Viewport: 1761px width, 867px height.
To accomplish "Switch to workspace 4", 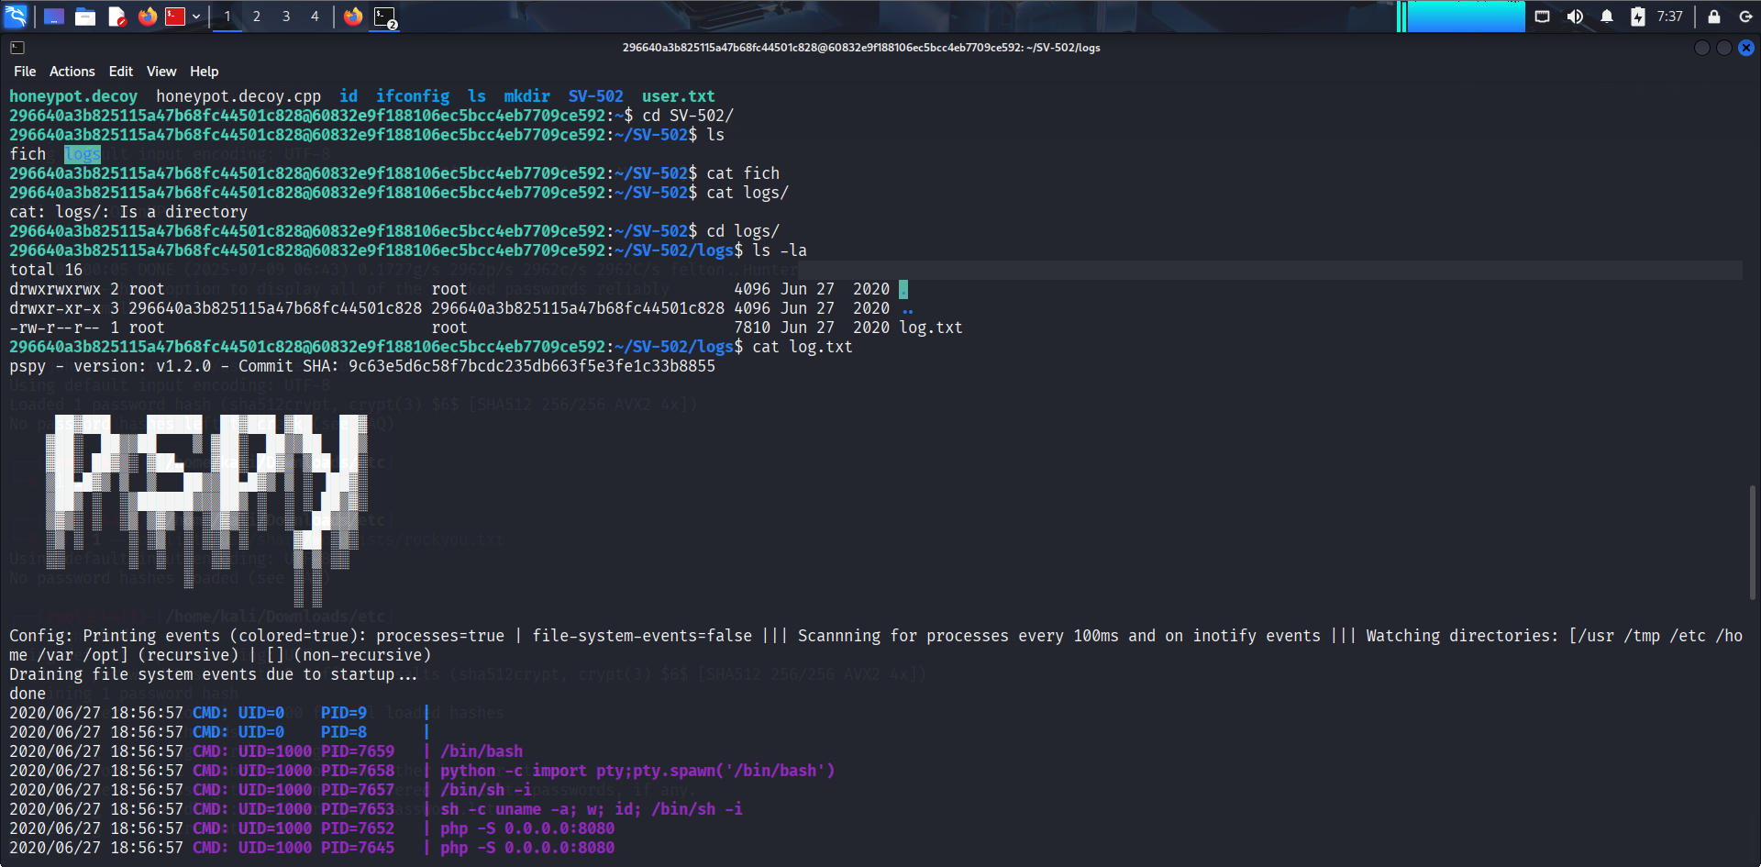I will (315, 17).
